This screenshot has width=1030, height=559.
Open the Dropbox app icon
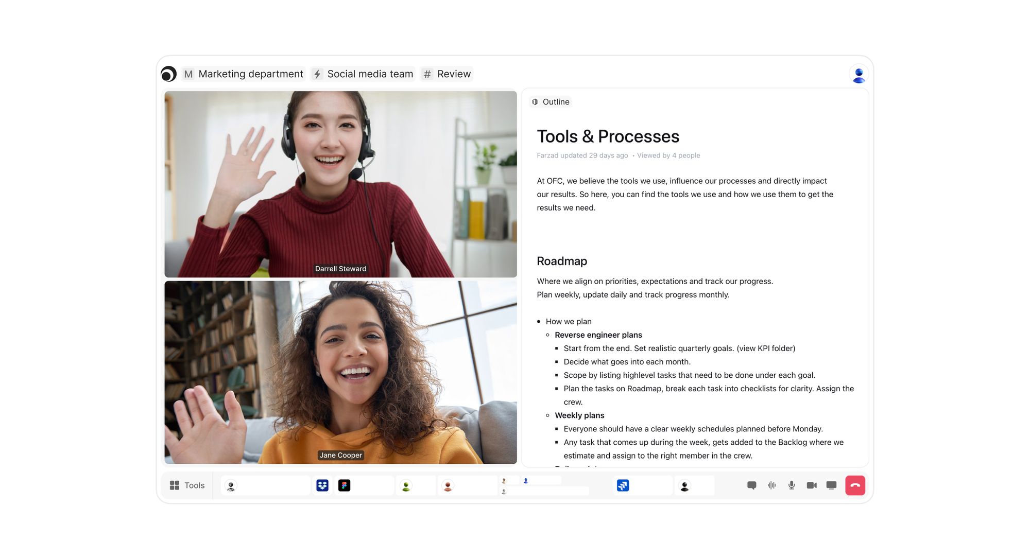(322, 485)
